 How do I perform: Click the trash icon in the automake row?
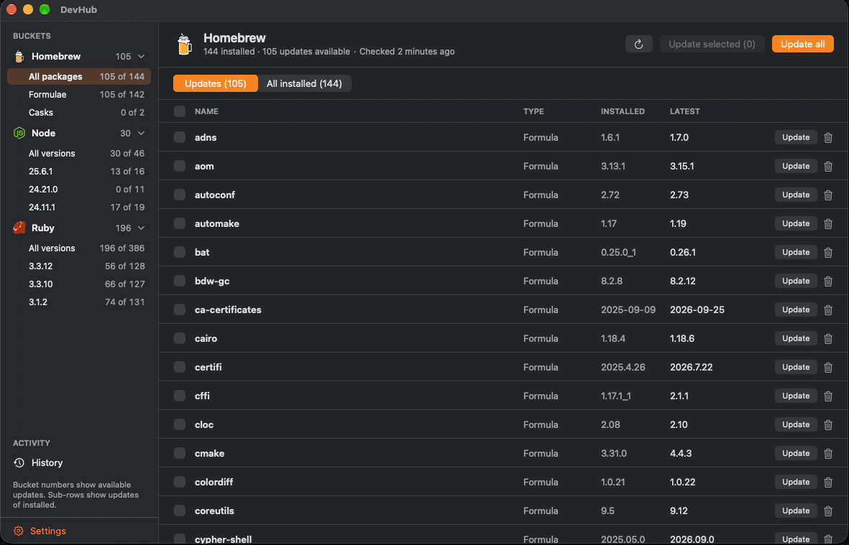(x=828, y=224)
